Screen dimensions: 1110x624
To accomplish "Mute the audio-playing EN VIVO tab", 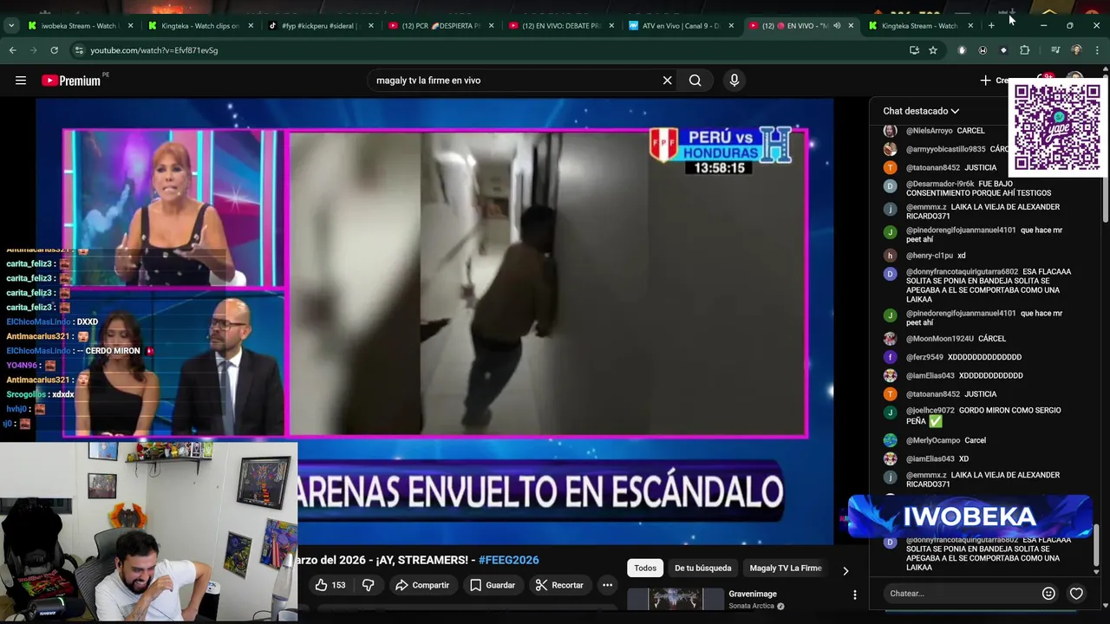I will tap(837, 26).
